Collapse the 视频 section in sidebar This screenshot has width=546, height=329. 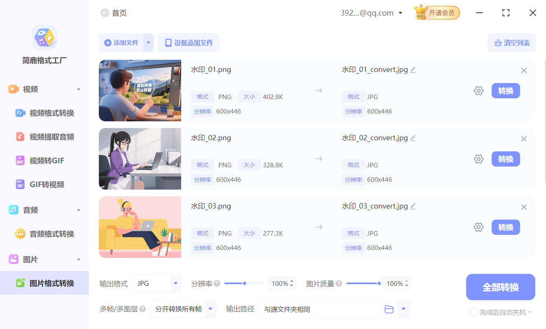click(x=79, y=89)
